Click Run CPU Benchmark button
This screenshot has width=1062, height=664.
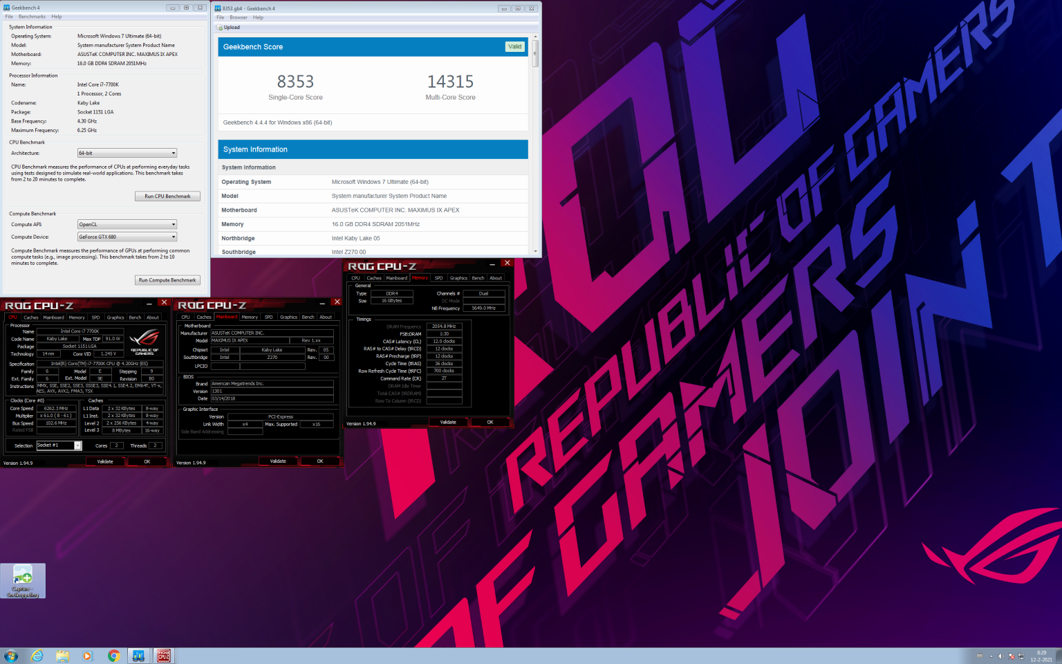pos(167,196)
